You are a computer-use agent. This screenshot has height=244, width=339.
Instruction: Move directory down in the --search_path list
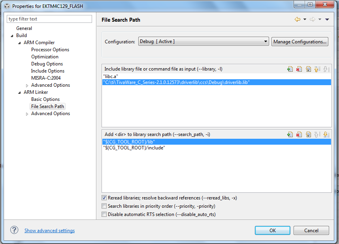(x=326, y=135)
